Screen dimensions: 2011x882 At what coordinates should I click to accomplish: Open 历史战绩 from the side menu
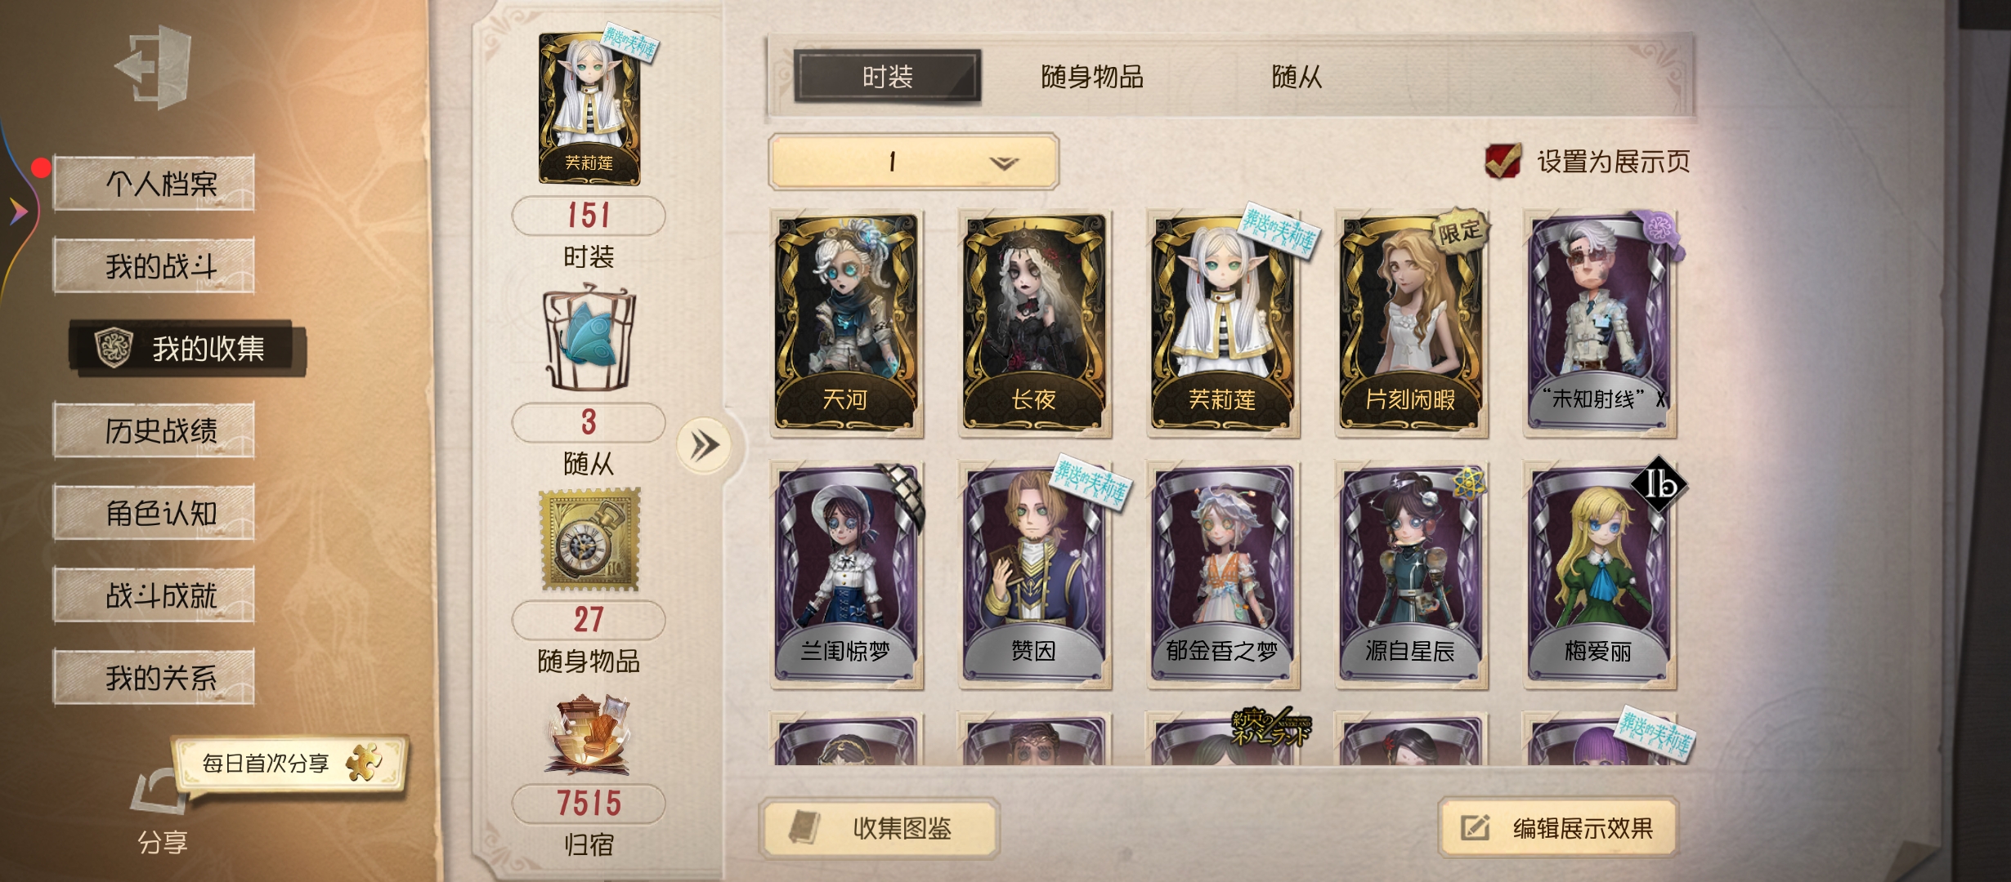point(155,430)
